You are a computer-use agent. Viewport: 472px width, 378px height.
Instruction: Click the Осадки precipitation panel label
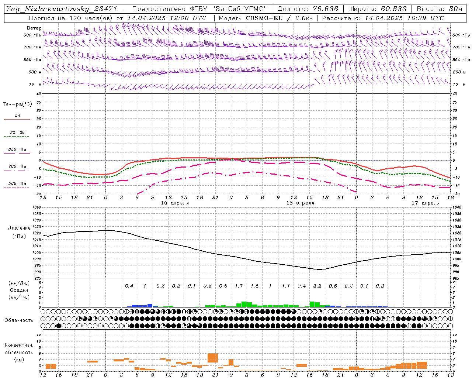(19, 290)
